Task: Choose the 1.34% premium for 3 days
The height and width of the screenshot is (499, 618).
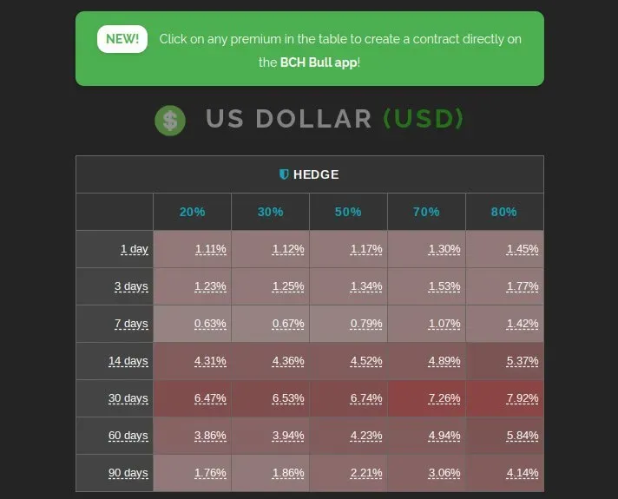Action: [x=366, y=286]
